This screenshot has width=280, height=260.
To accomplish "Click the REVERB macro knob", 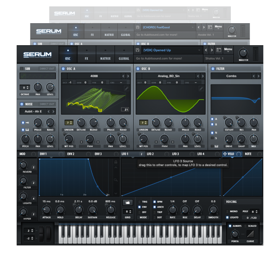I will click(23, 165).
